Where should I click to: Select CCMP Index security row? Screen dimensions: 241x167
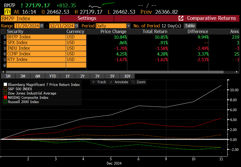click(36, 54)
